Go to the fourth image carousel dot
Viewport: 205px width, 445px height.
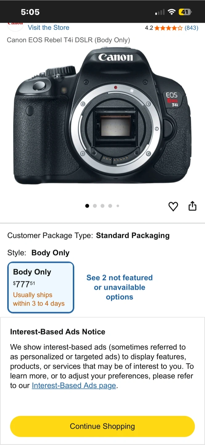110,206
